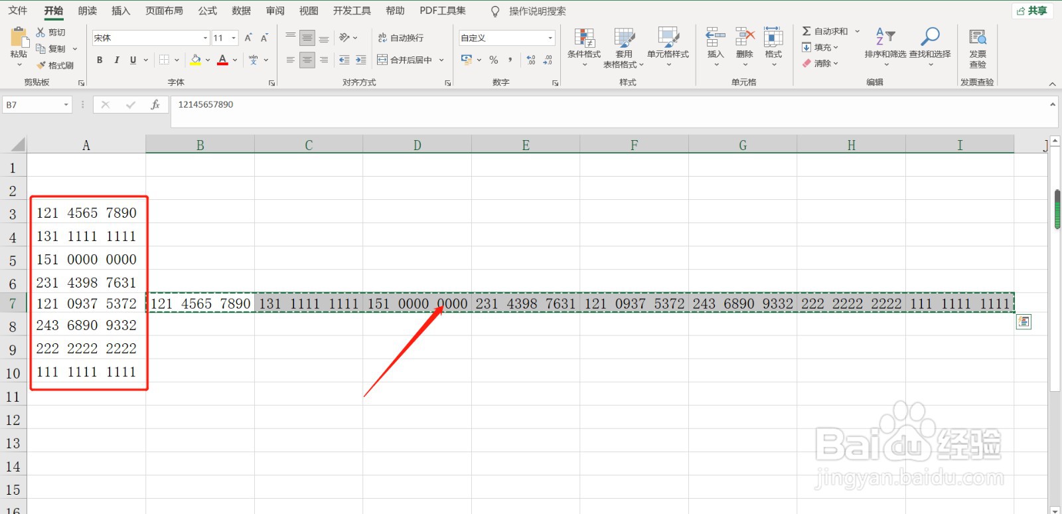Toggle Wrap Text (自动换行)
This screenshot has height=514, width=1062.
coord(401,38)
